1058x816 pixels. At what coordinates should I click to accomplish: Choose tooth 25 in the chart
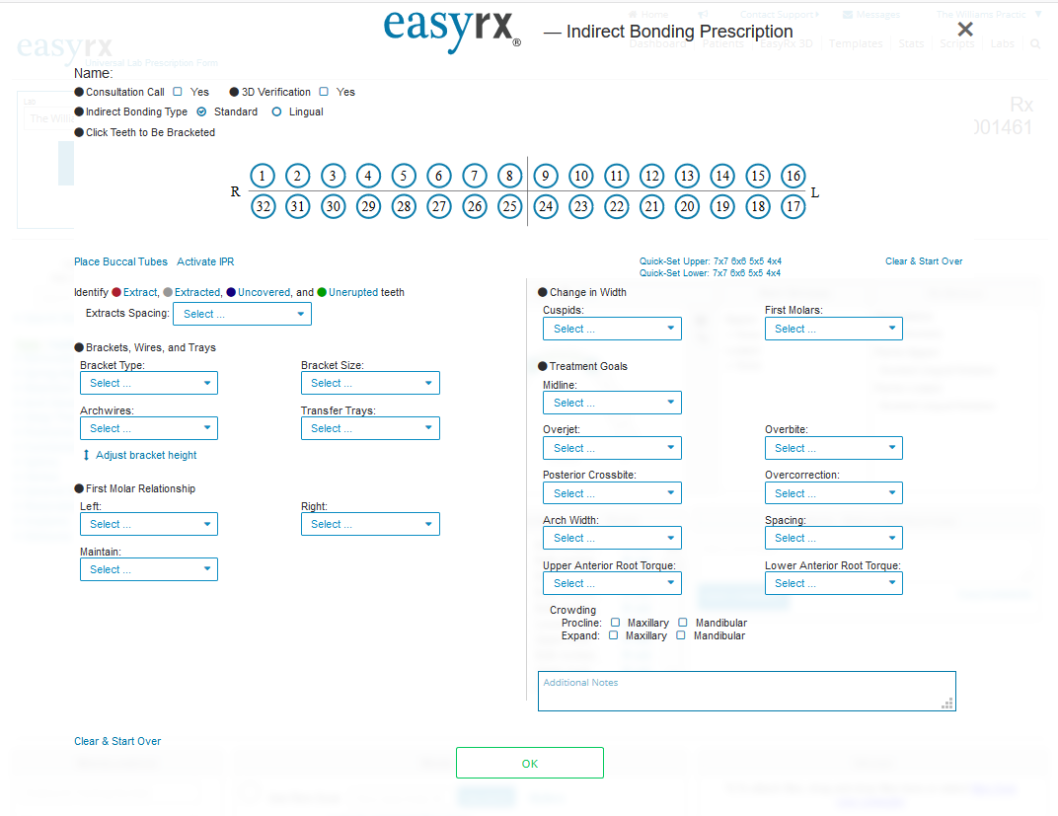pyautogui.click(x=509, y=206)
